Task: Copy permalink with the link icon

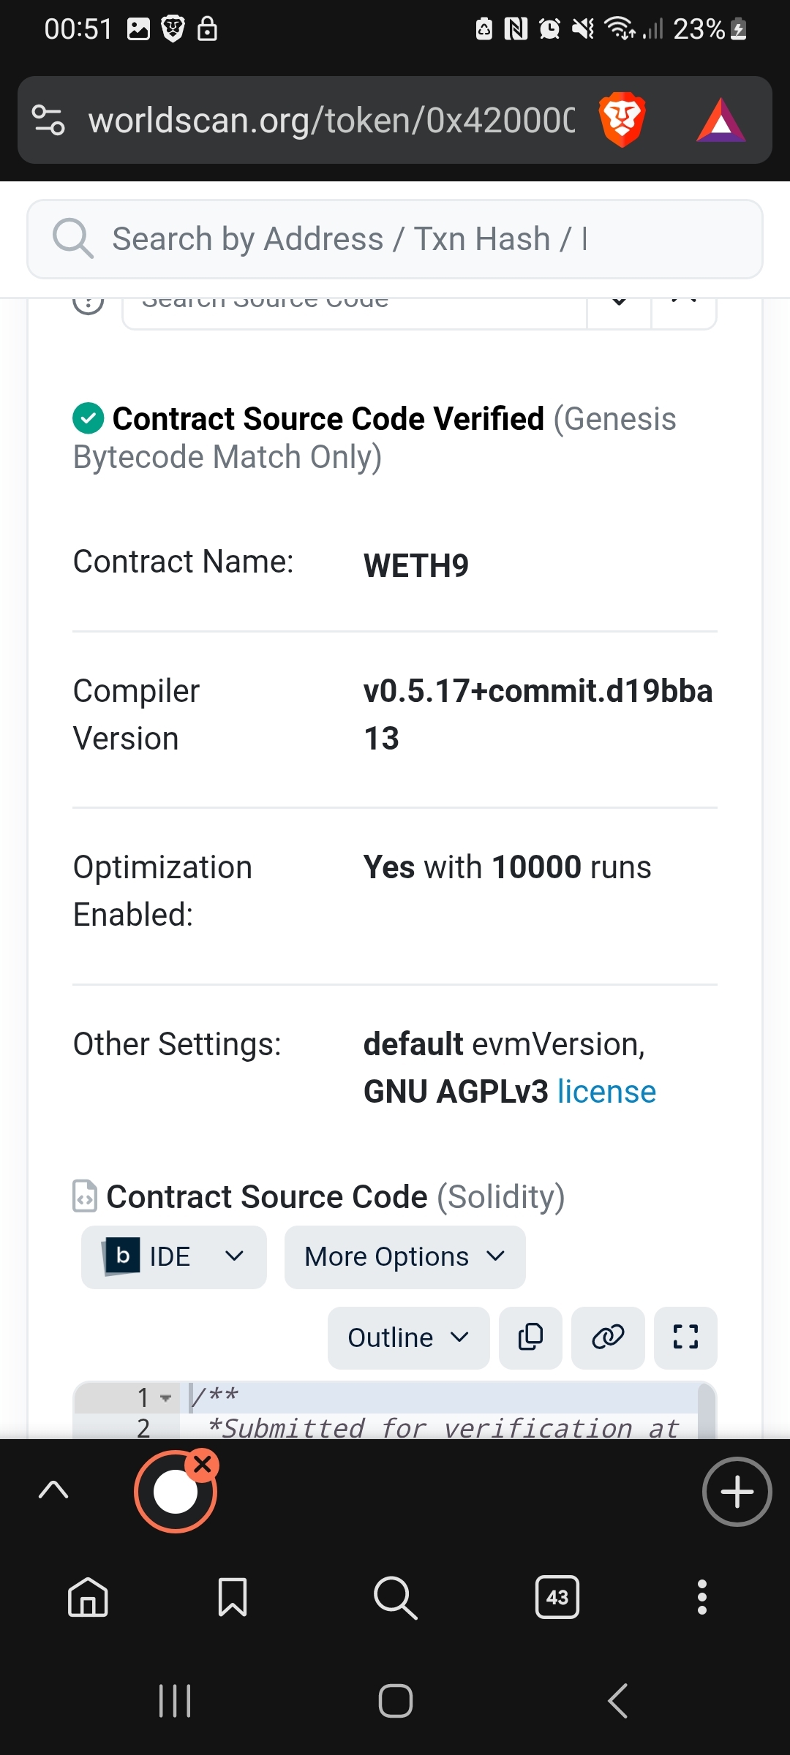Action: [608, 1337]
